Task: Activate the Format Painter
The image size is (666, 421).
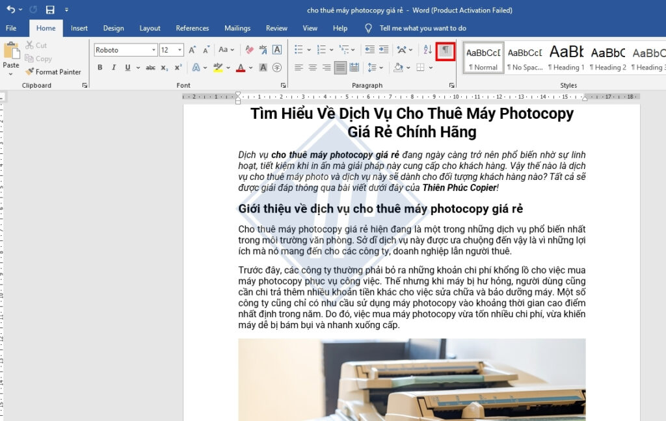Action: point(53,71)
